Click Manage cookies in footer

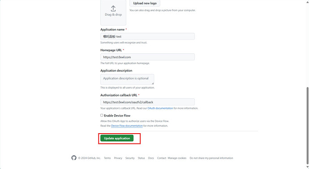177,158
